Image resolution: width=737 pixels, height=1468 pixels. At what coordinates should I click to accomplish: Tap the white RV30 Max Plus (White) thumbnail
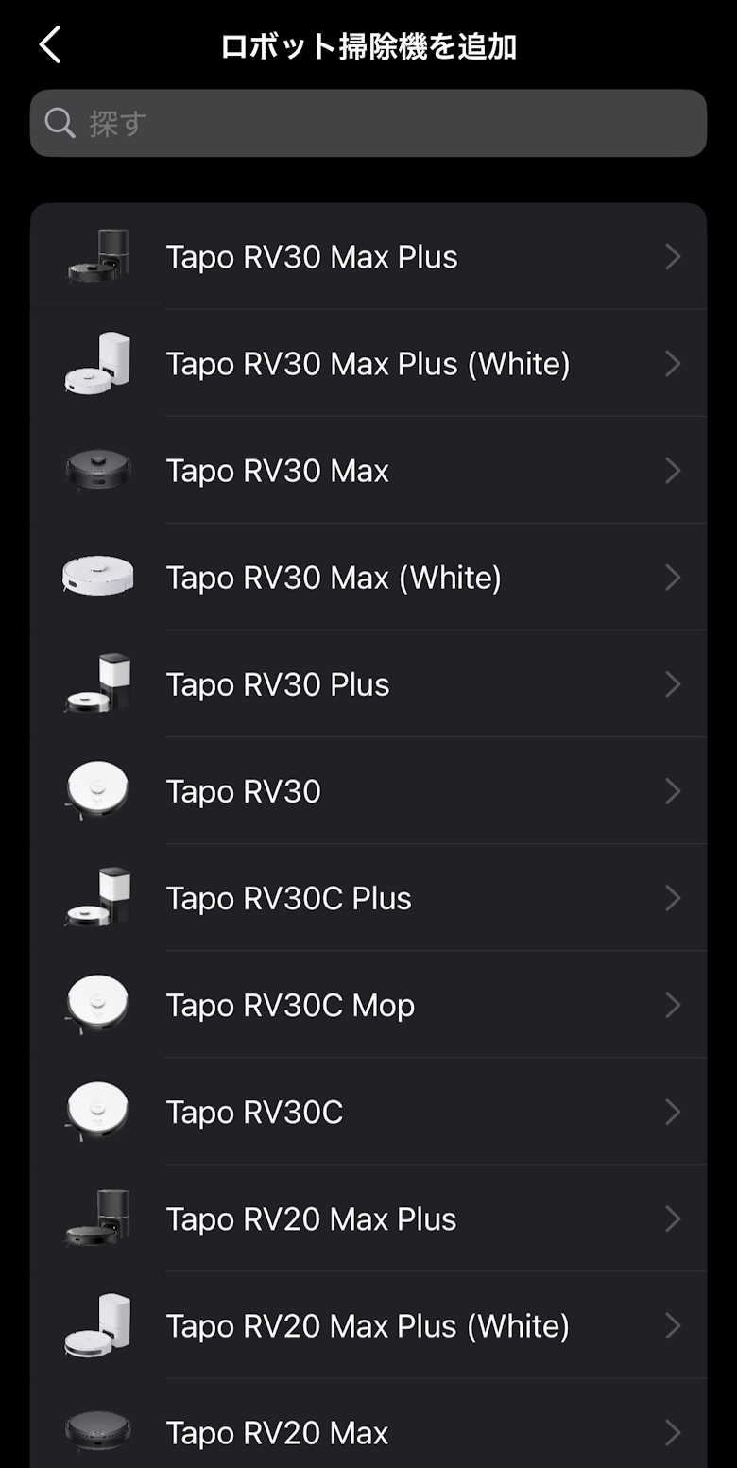click(97, 363)
